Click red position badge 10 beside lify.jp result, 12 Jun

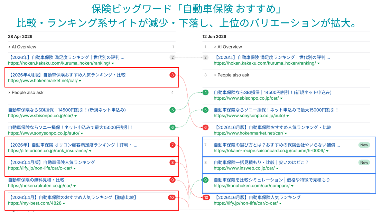tap(206, 197)
